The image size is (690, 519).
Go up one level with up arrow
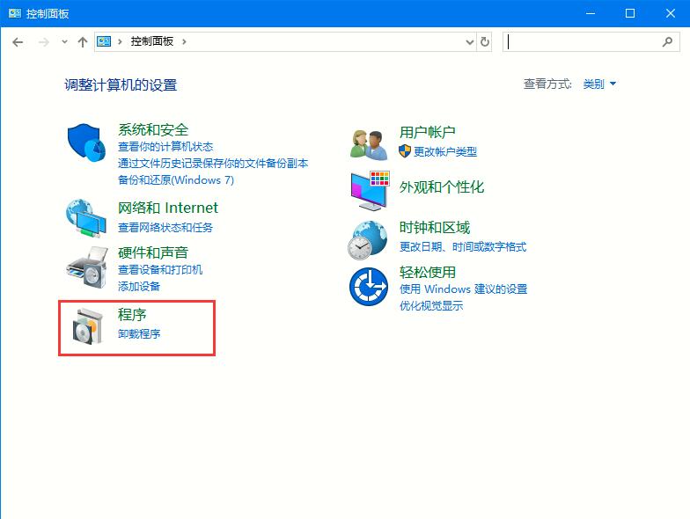[83, 41]
